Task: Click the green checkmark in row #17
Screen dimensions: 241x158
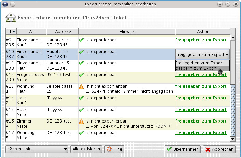Action: (81, 133)
